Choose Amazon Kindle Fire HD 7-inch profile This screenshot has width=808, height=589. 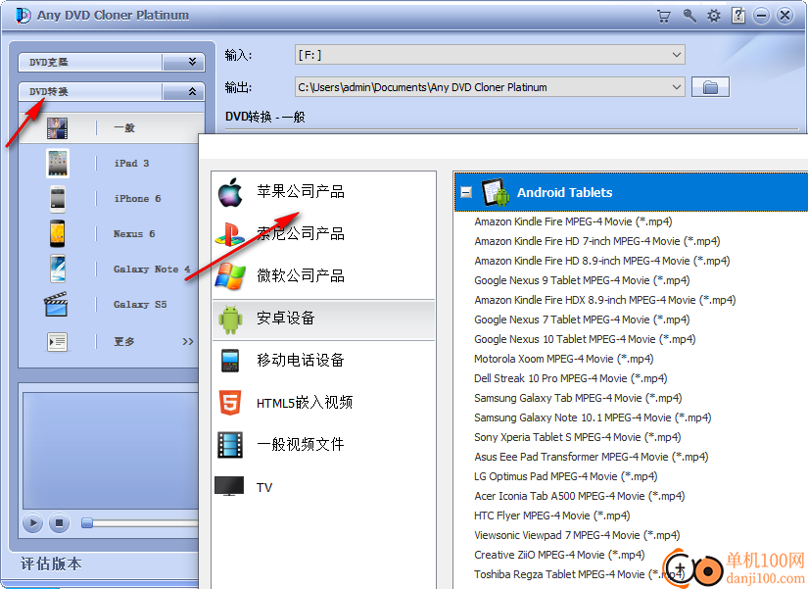point(597,241)
